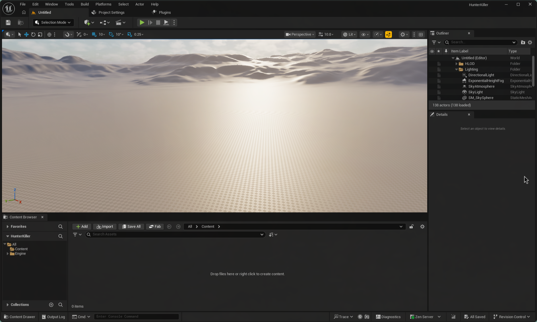Image resolution: width=537 pixels, height=322 pixels.
Task: Toggle grid snapping in viewport toolbar
Action: pyautogui.click(x=94, y=34)
